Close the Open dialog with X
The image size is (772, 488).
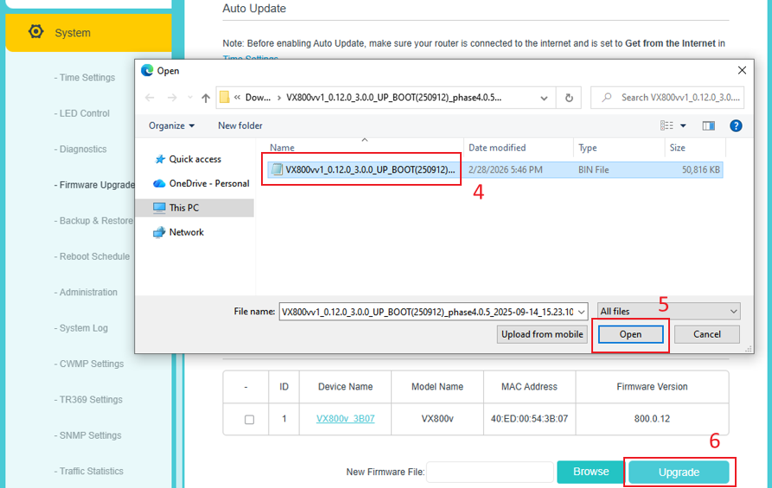click(742, 70)
